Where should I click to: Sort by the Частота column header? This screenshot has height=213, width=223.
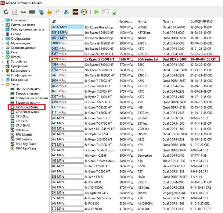[x=126, y=21]
